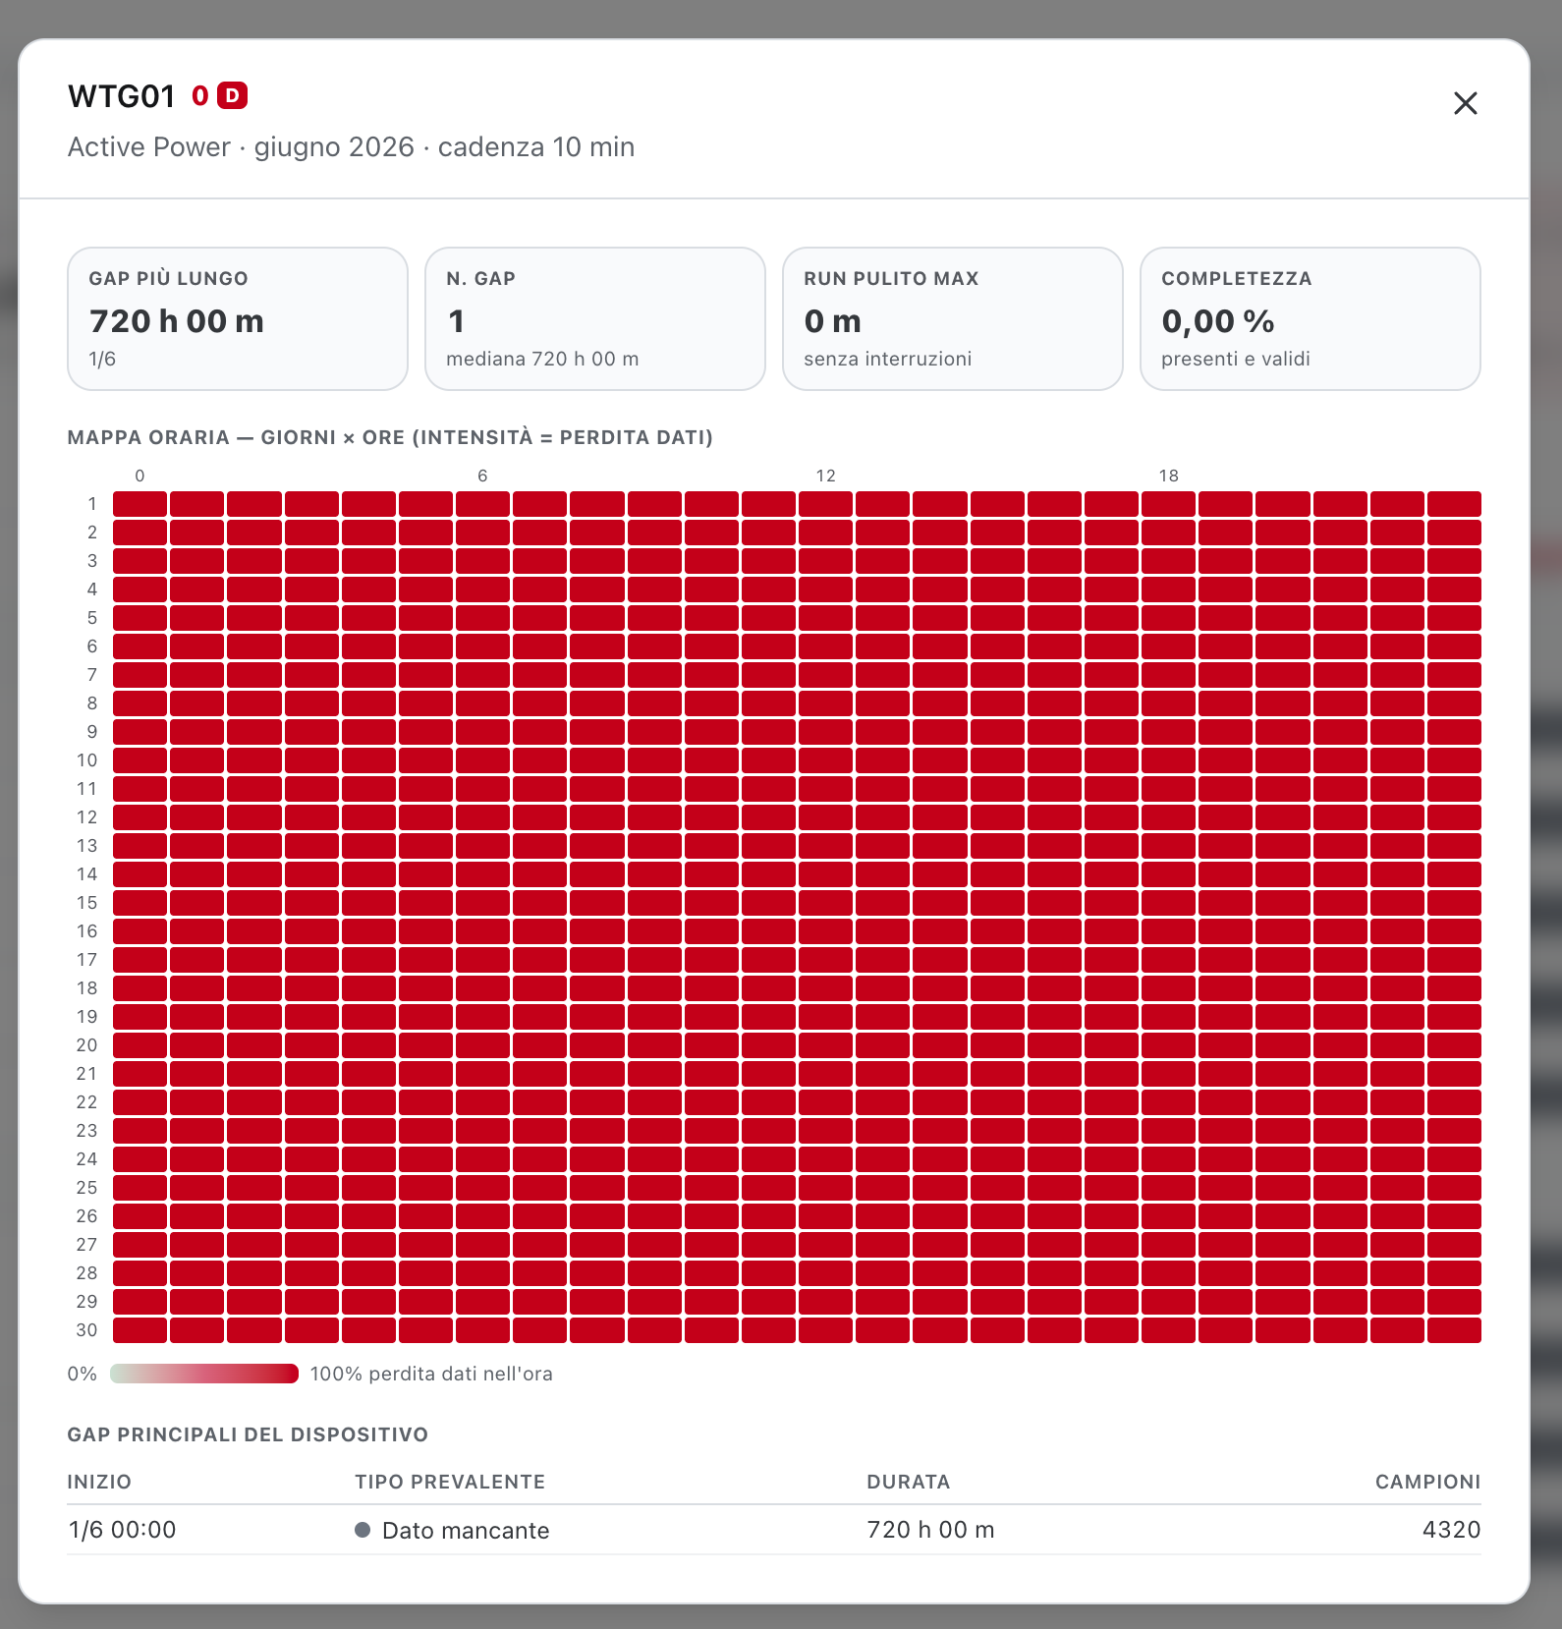
Task: Click the 'presenti e validi' caption
Action: coord(1236,359)
